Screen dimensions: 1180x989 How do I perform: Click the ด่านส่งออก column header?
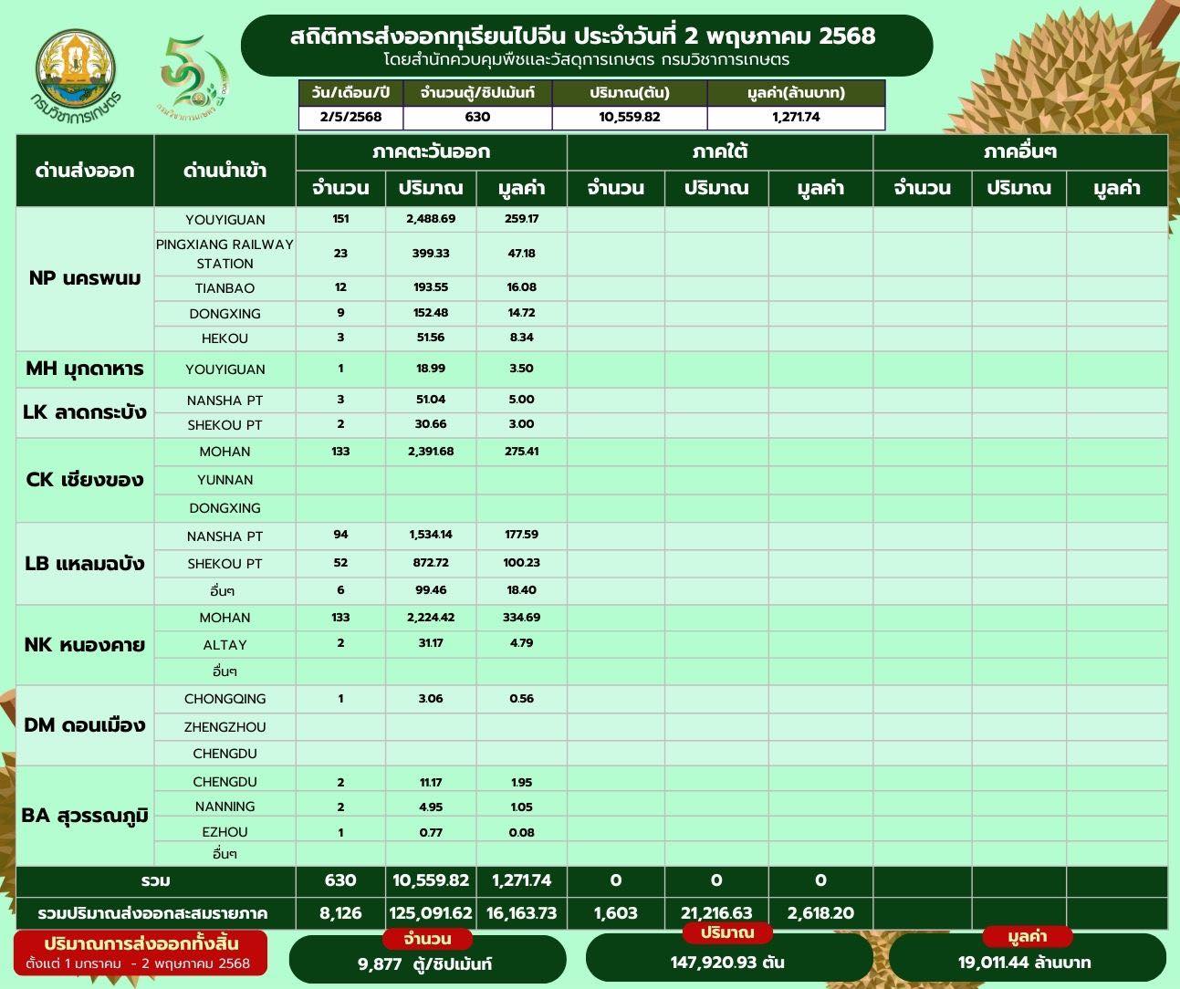tap(85, 171)
